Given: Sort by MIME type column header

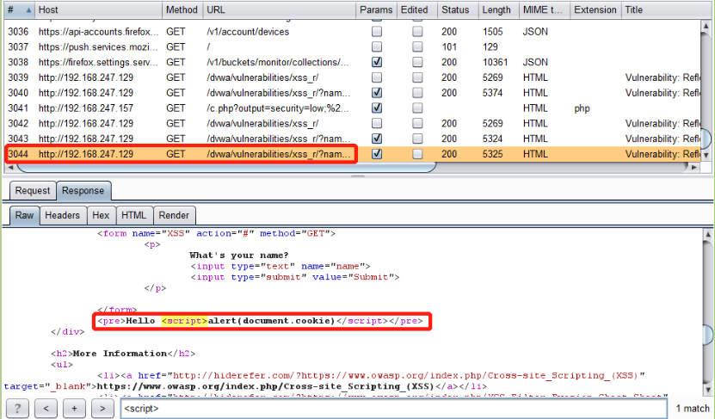Looking at the screenshot, I should click(x=545, y=10).
